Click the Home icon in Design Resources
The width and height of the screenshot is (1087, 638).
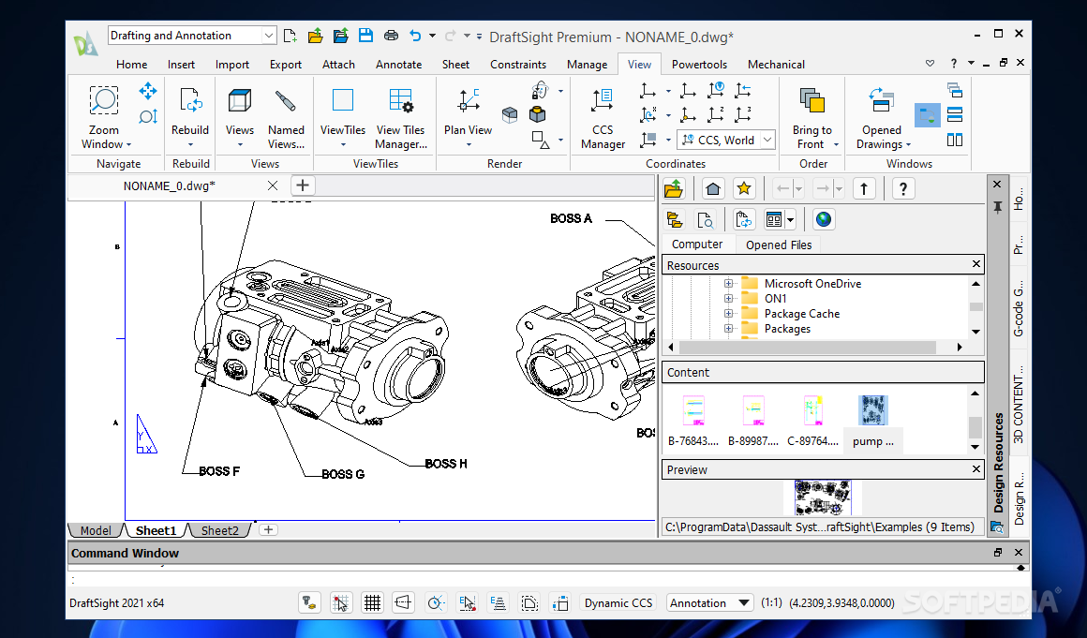(713, 188)
